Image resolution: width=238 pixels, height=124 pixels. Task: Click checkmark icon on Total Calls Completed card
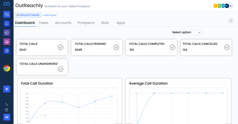click(173, 47)
